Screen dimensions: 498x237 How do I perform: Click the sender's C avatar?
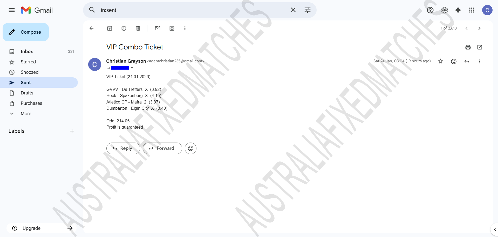coord(95,64)
